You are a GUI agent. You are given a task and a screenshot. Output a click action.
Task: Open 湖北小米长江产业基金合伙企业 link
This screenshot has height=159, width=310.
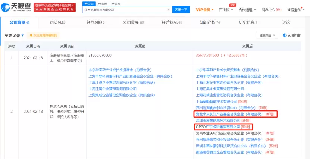point(229,114)
